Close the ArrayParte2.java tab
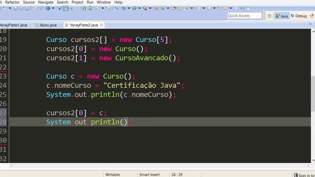The width and height of the screenshot is (315, 177). pyautogui.click(x=101, y=25)
